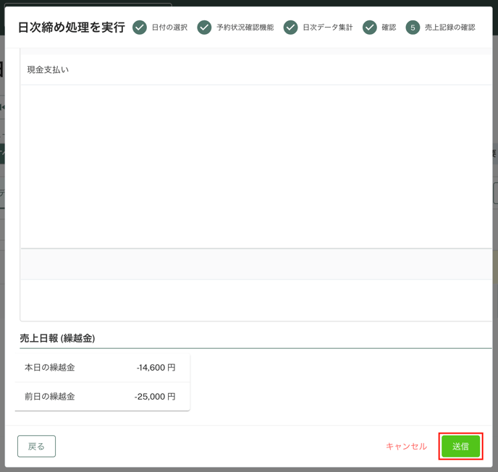The image size is (498, 472).
Task: Click the 売上日報 (繰越金) heading
Action: [57, 338]
